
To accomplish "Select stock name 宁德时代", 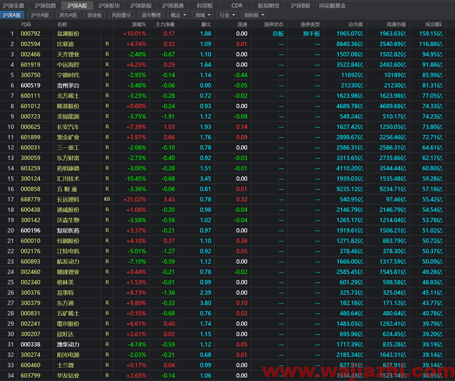I will tap(68, 75).
